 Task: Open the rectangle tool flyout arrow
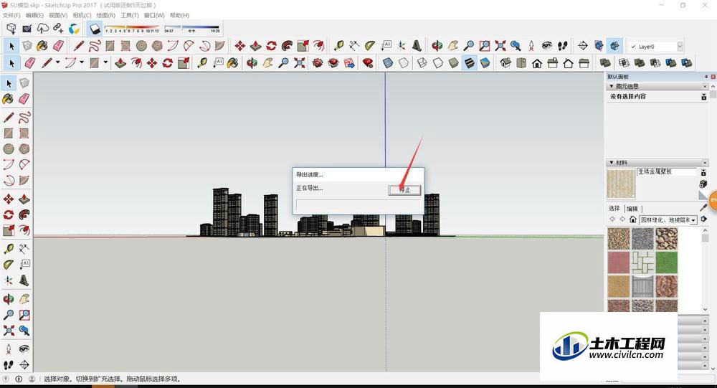(x=105, y=62)
